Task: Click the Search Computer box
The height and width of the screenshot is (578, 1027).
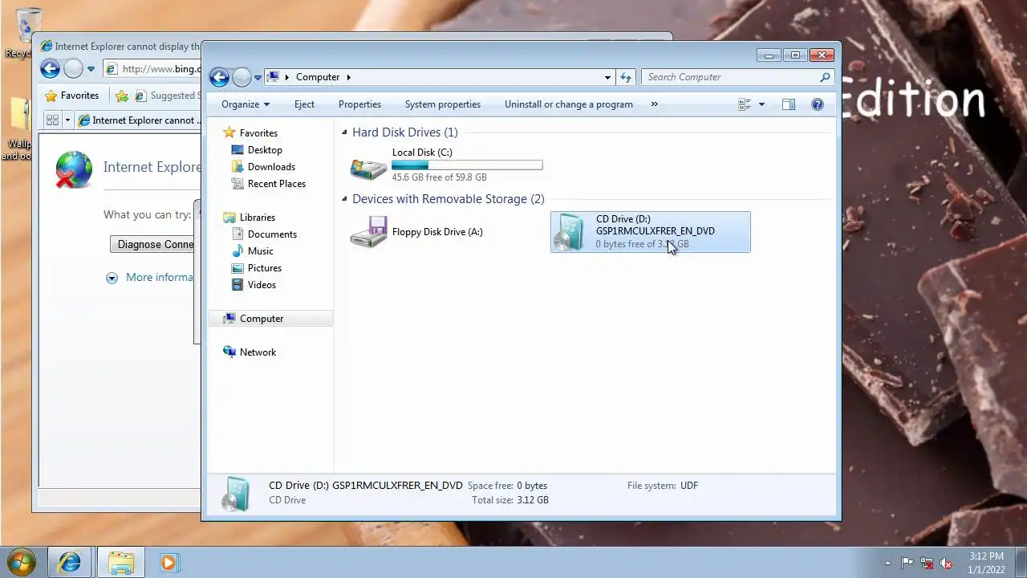Action: click(730, 77)
